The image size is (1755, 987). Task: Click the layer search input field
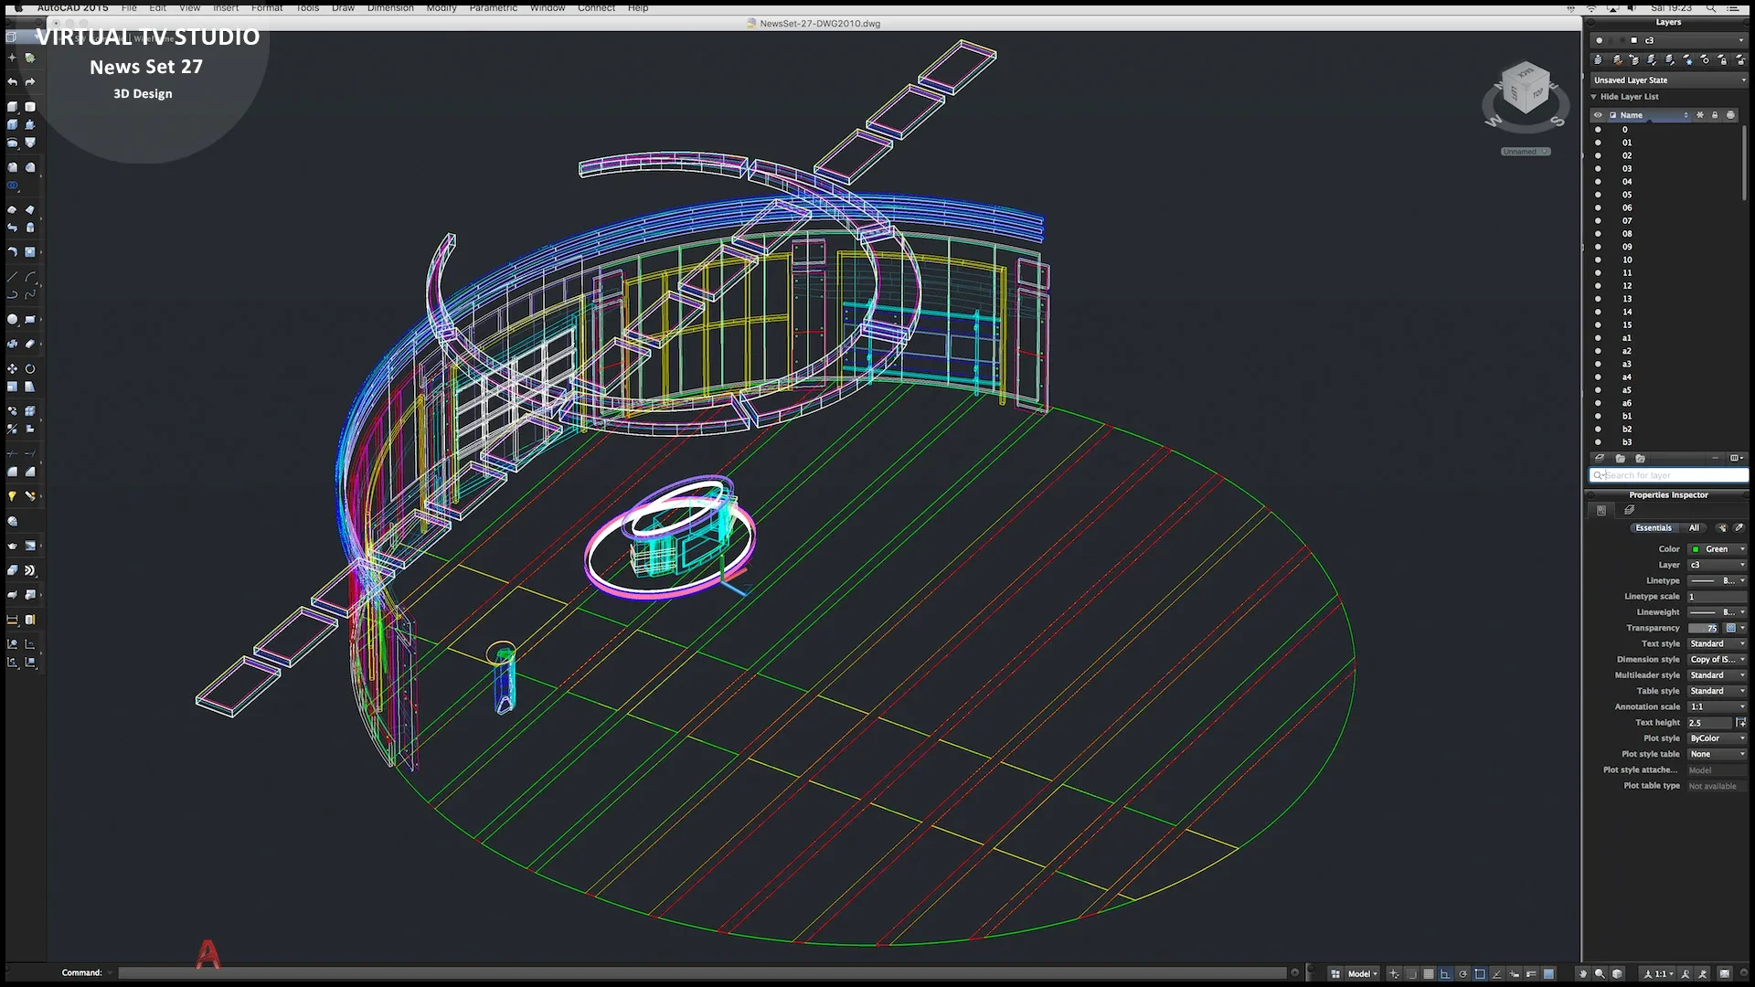(x=1668, y=475)
